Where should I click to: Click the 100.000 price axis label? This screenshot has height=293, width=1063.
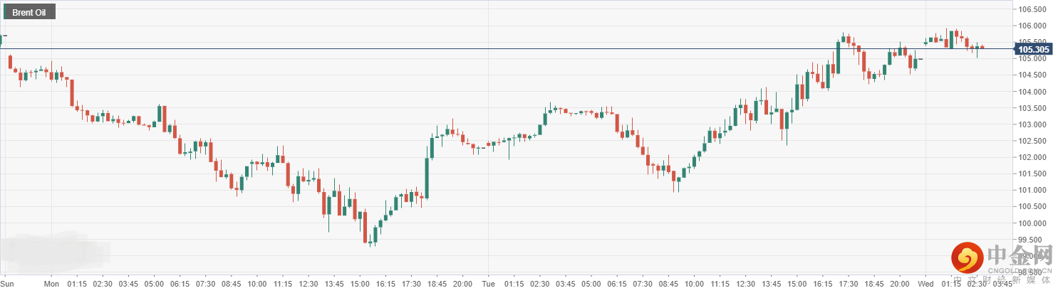coord(1034,223)
